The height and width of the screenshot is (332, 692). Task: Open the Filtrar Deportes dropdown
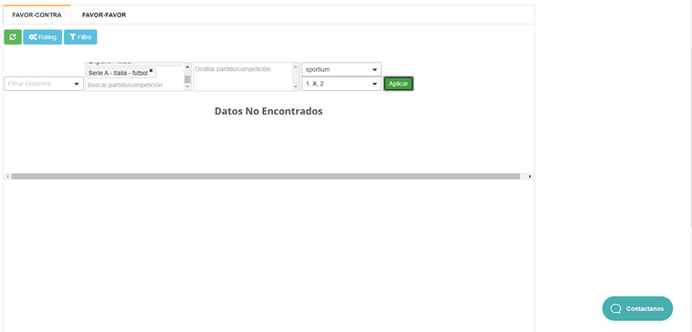44,84
